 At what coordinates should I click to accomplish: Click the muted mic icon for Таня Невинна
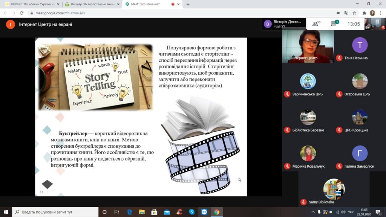339,58
